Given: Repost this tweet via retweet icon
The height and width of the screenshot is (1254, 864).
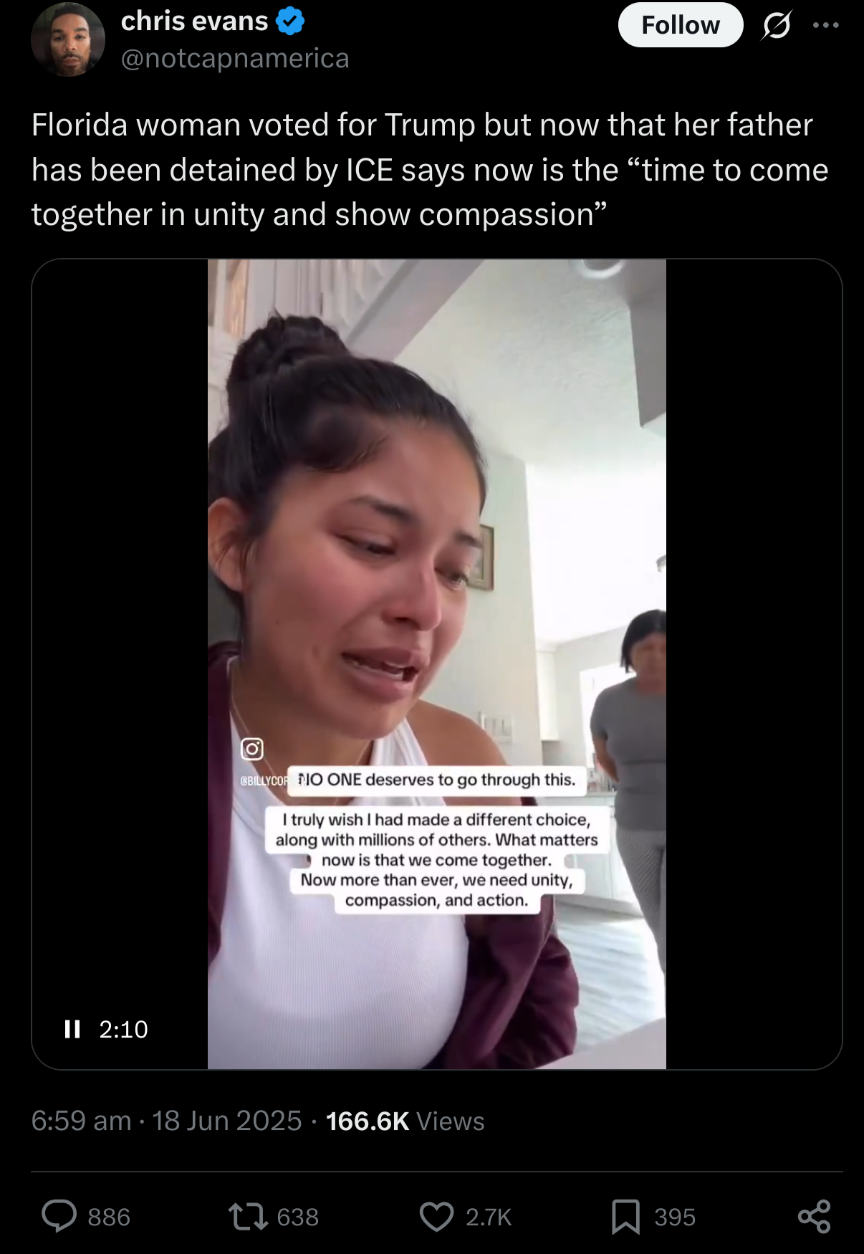Looking at the screenshot, I should 248,1216.
